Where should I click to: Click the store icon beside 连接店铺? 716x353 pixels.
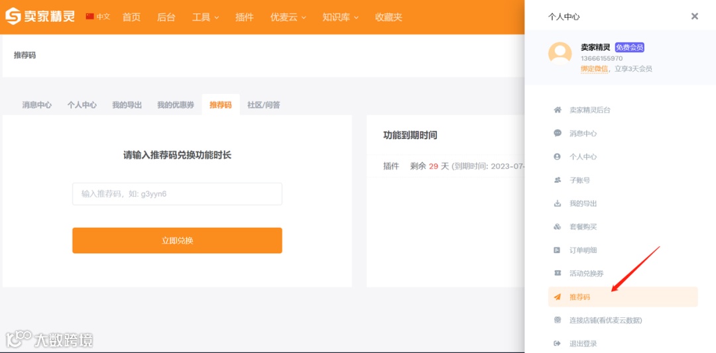click(x=557, y=320)
